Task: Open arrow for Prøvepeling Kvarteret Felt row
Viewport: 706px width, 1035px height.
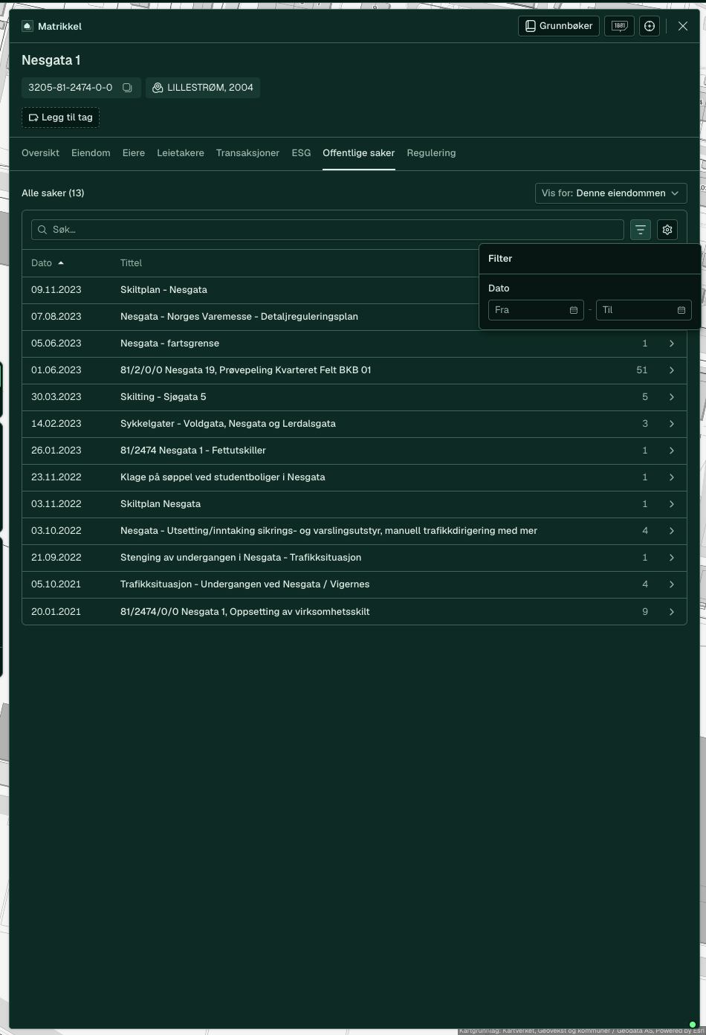Action: point(672,370)
